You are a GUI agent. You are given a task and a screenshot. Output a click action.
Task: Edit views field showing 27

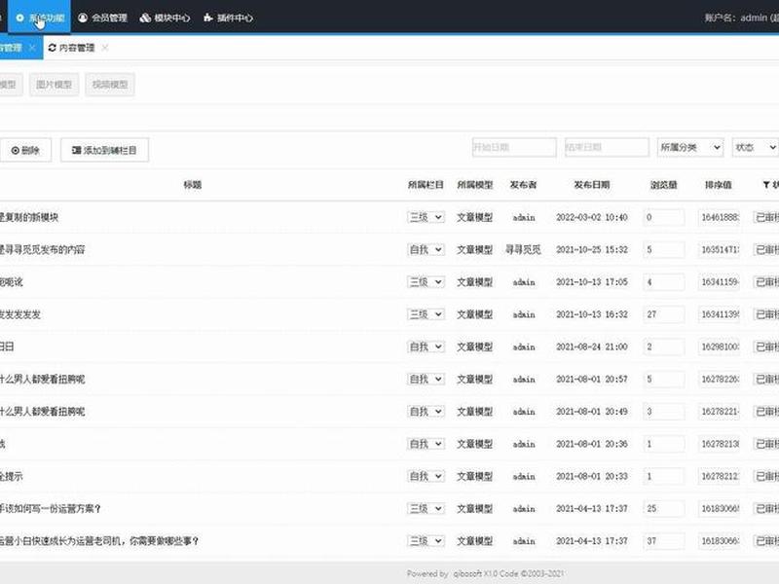(664, 313)
